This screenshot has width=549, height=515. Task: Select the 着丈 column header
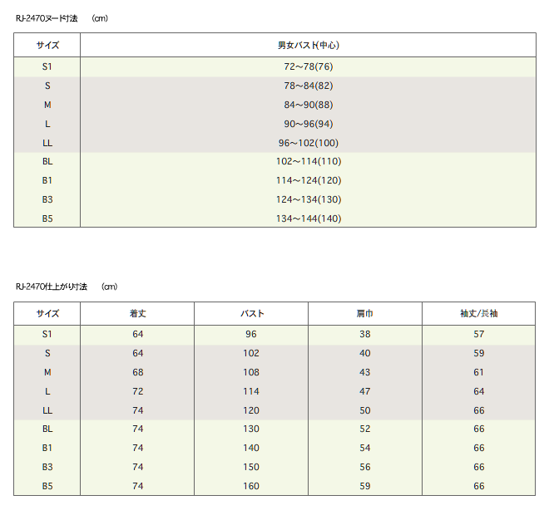pyautogui.click(x=137, y=313)
